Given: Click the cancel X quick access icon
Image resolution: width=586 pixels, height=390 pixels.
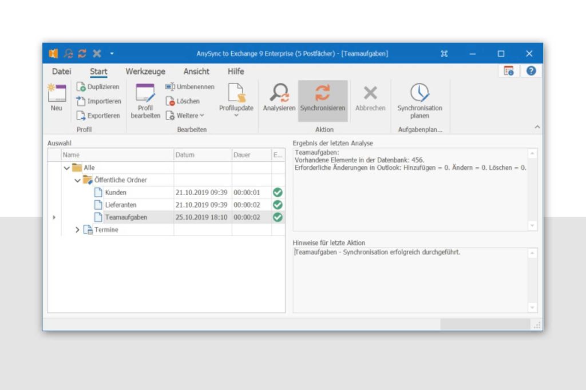Looking at the screenshot, I should pyautogui.click(x=97, y=53).
